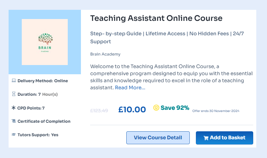Click the Brain Academy provider name
Viewport: 267px width, 158px height.
coord(105,54)
